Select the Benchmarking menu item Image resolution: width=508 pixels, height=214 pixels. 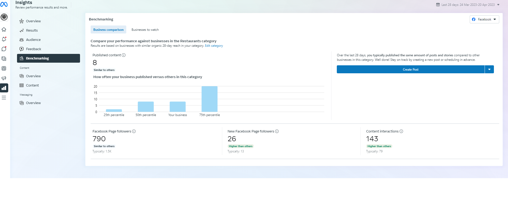(48, 58)
